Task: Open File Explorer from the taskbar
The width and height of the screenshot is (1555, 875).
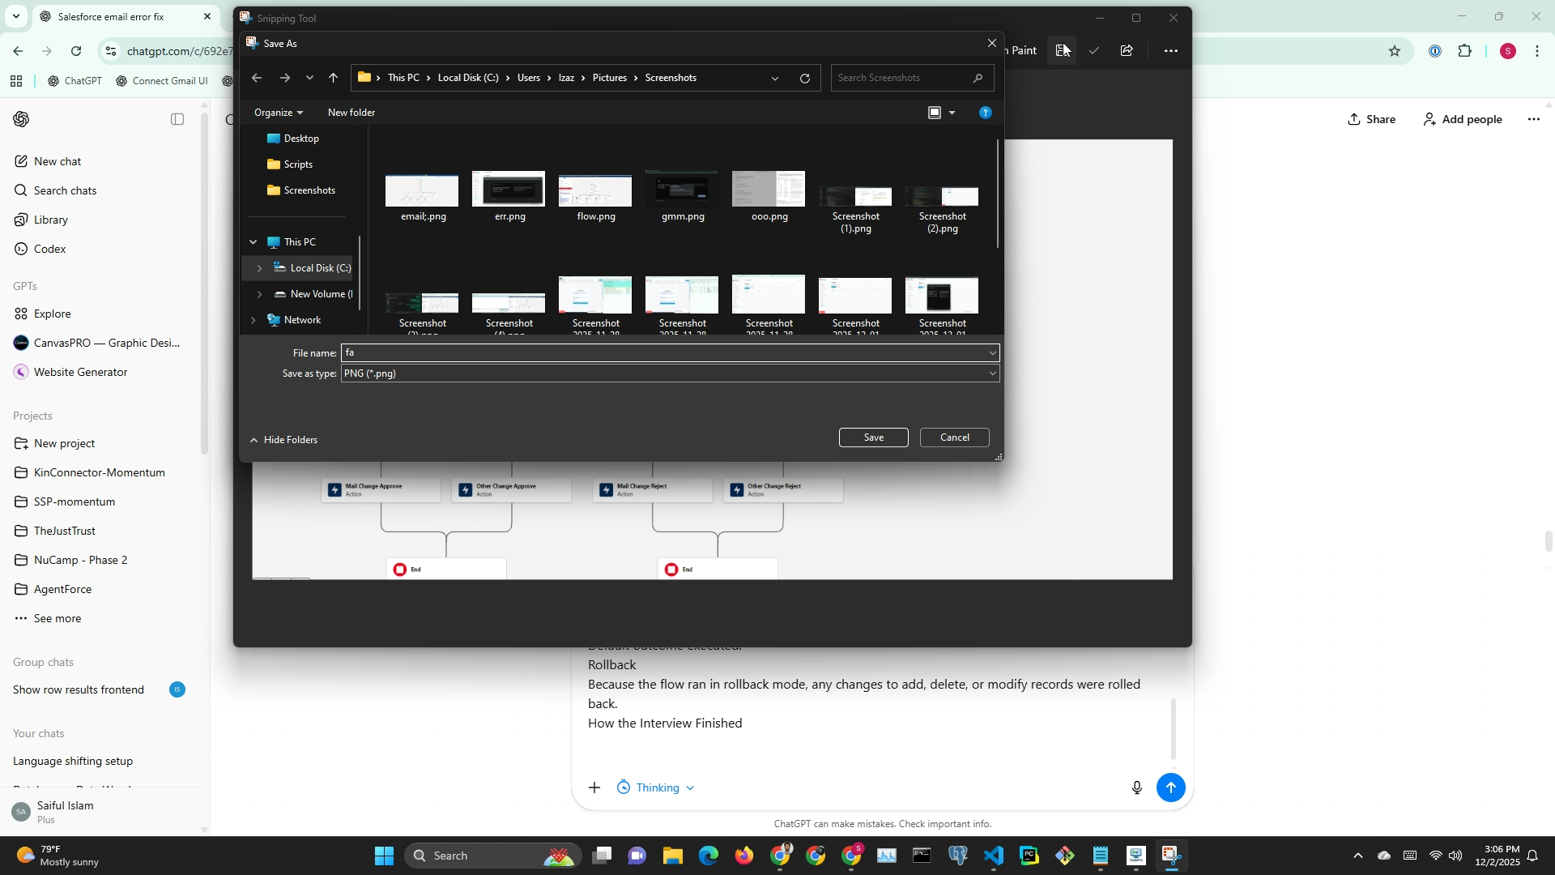Action: (x=672, y=856)
